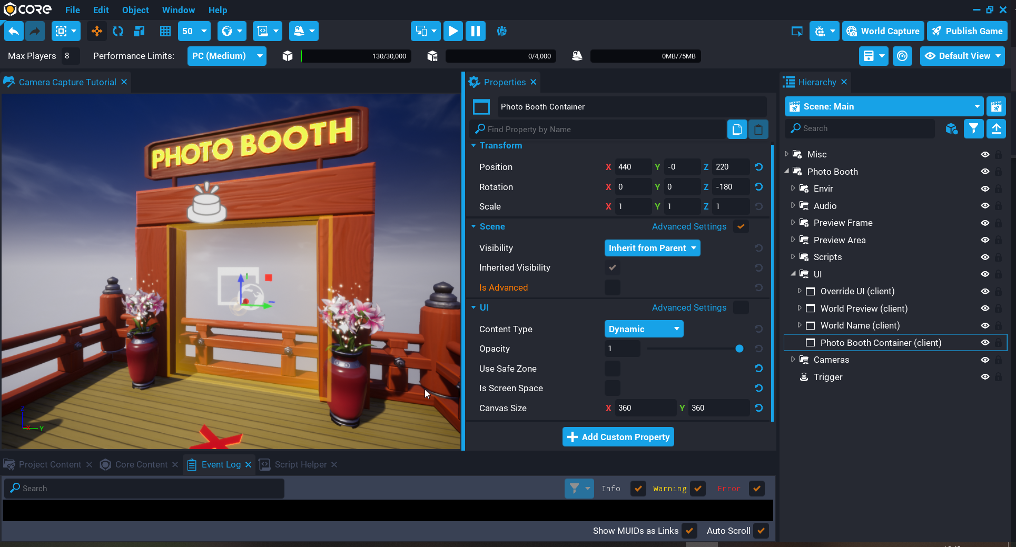Click Add Custom Property

[x=618, y=436]
